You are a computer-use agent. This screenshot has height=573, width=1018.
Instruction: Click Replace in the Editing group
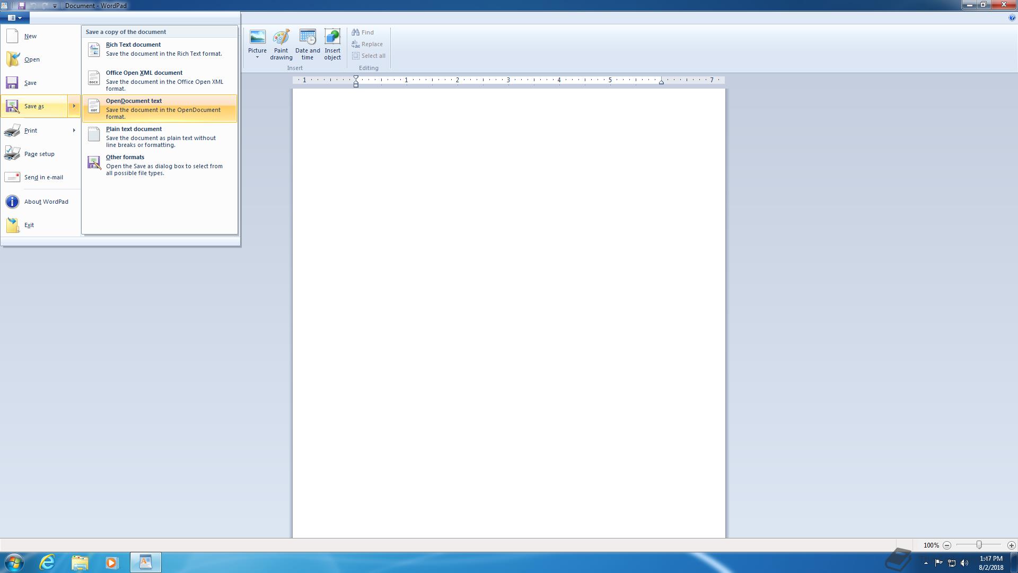point(367,44)
